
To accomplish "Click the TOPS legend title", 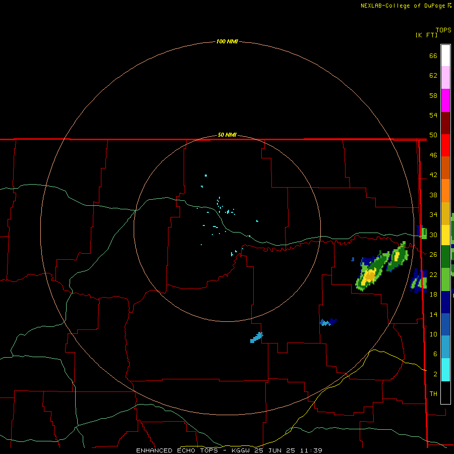I will [x=443, y=30].
